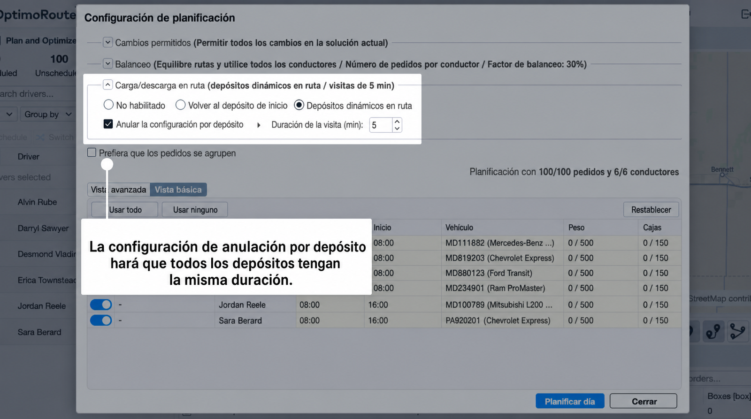Viewport: 751px width, 419px height.
Task: Switch to the Vista básica tab
Action: [178, 190]
